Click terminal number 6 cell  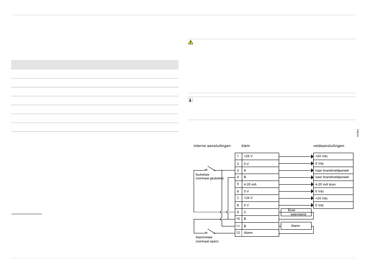(238, 191)
